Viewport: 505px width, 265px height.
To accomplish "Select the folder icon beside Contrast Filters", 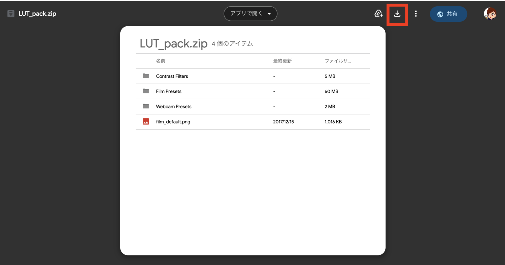I will pyautogui.click(x=146, y=76).
